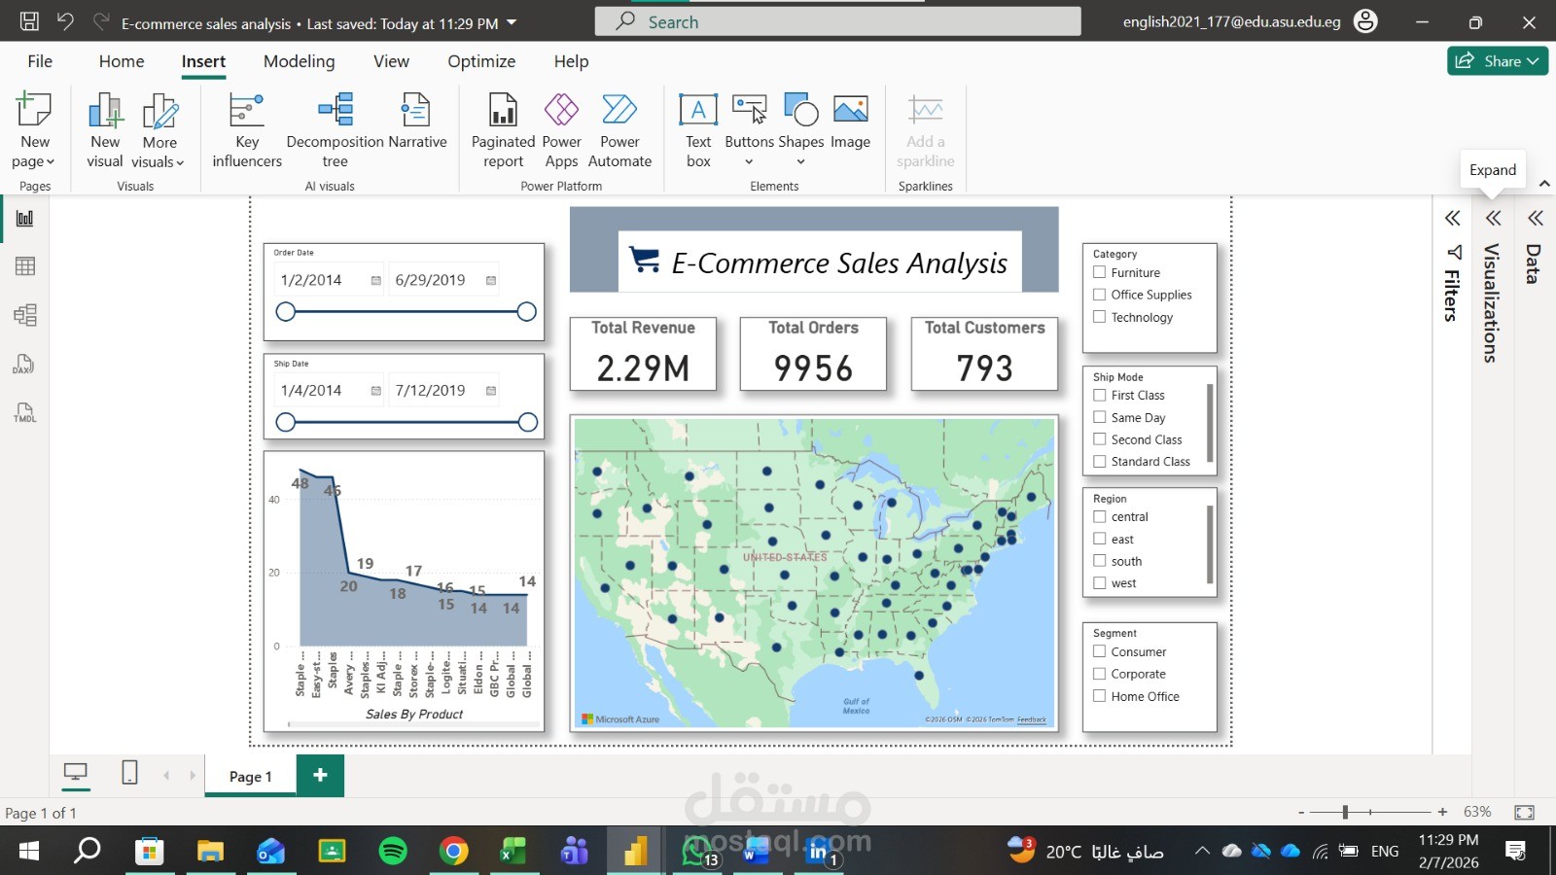Click the Windows Start button
Viewport: 1556px width, 875px height.
coord(29,851)
